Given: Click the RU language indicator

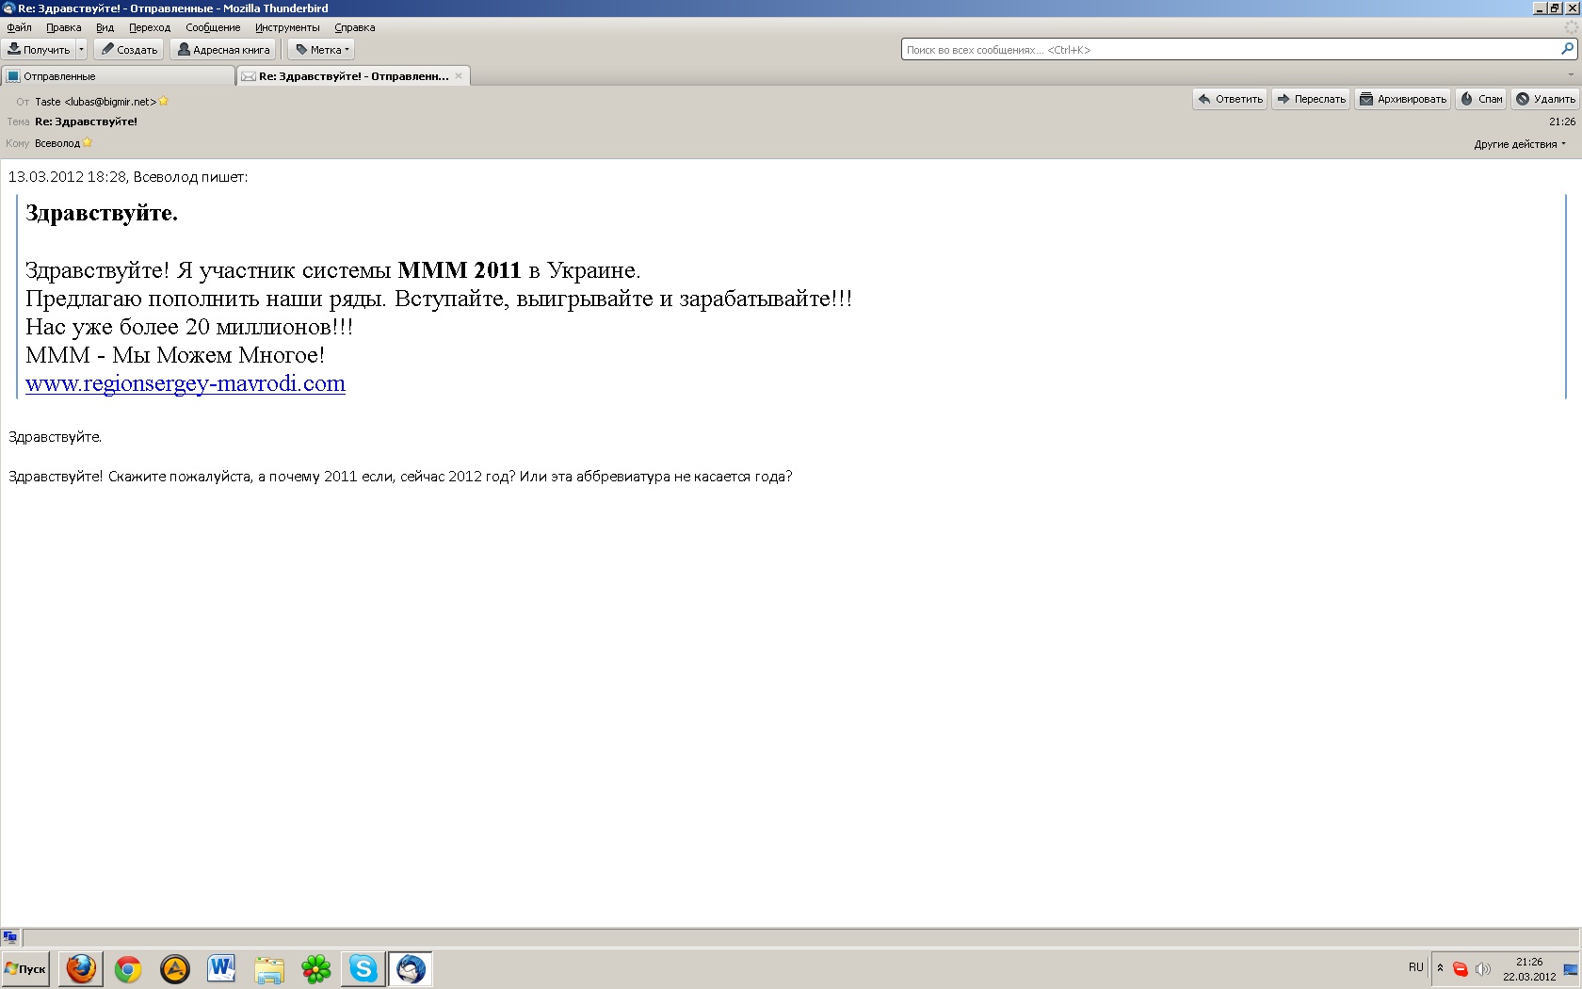Looking at the screenshot, I should tap(1415, 967).
